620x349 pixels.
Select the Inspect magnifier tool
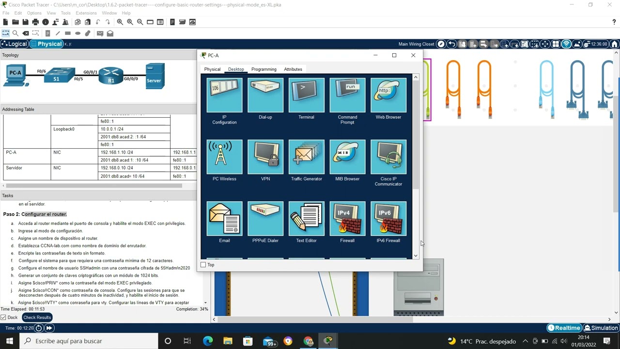15,33
